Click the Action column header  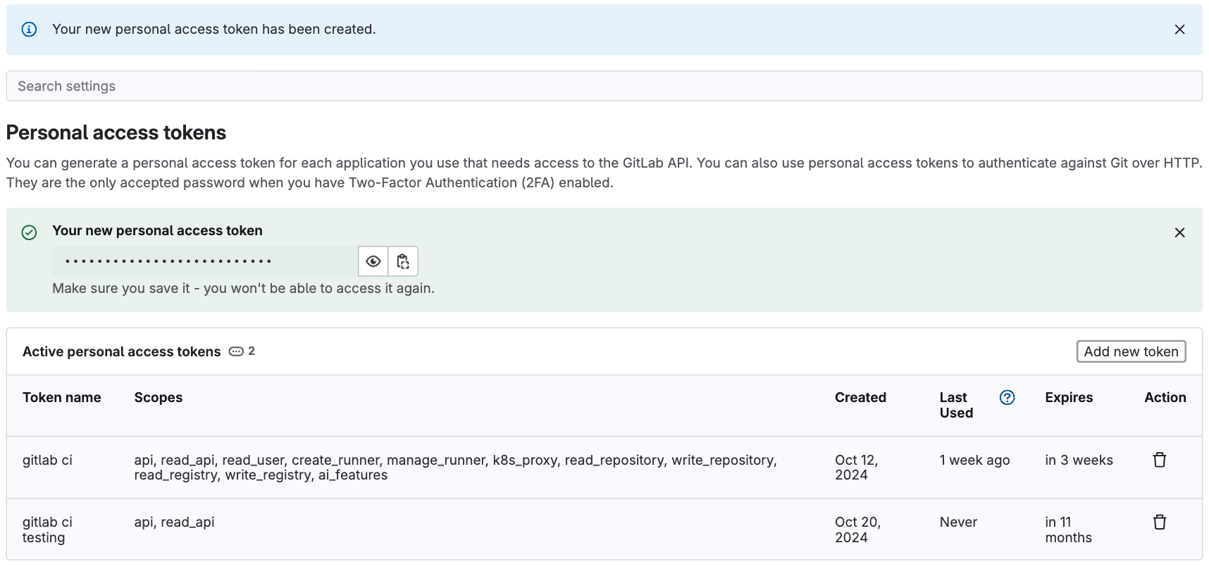[1165, 398]
